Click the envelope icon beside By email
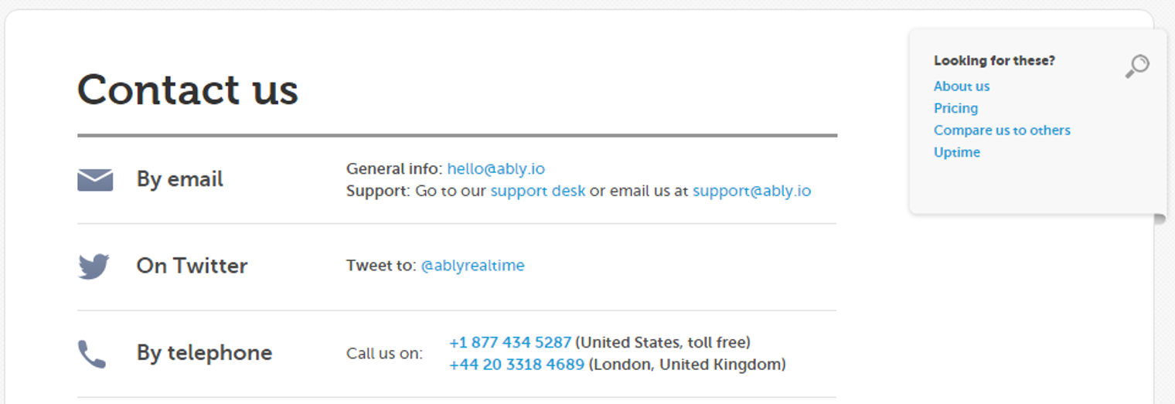This screenshot has width=1175, height=404. click(95, 180)
